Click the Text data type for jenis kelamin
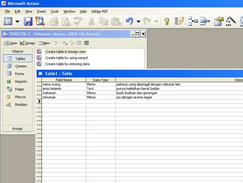Viewport: 243px width, 183px height. 101,89
